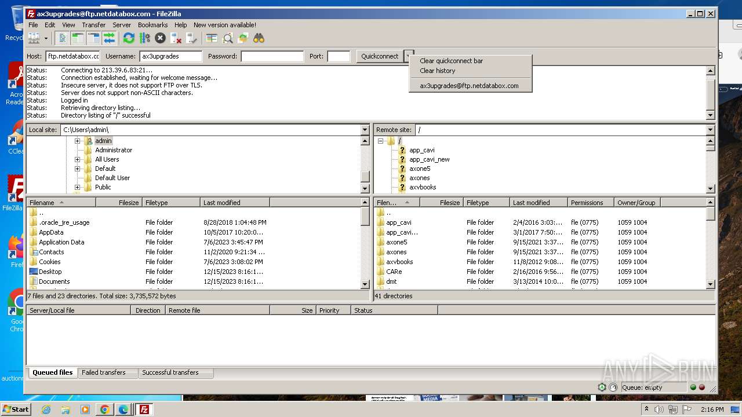Screen dimensions: 742x417
Task: Click the speed limits icon in status bar
Action: click(x=613, y=387)
